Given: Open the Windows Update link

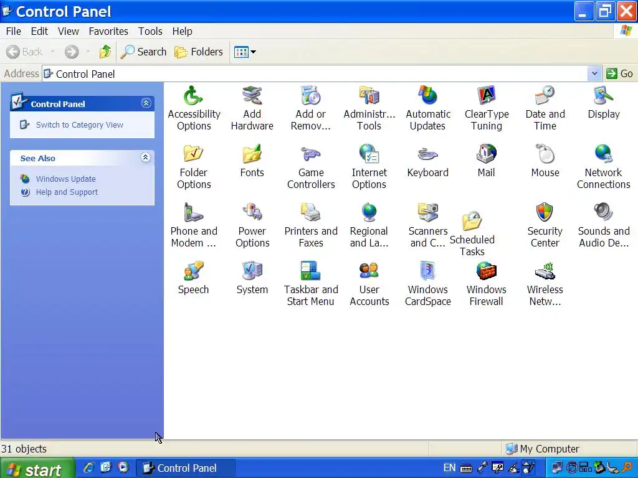Looking at the screenshot, I should (x=65, y=179).
